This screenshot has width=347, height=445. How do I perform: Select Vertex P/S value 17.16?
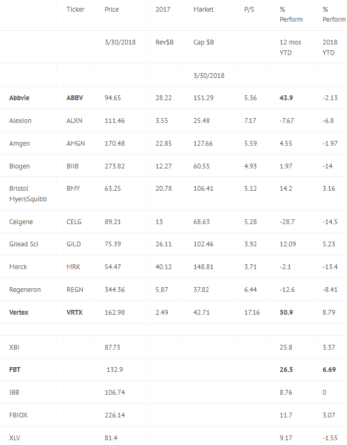pos(252,312)
